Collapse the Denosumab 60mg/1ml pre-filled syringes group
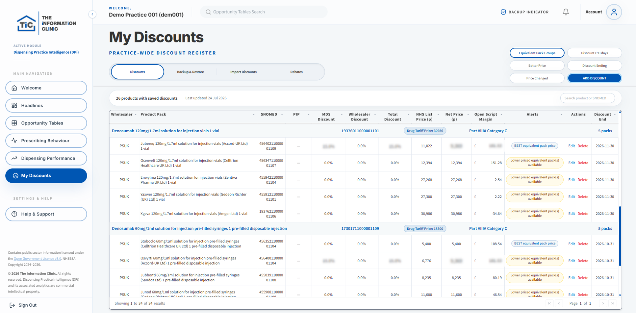 [364, 229]
